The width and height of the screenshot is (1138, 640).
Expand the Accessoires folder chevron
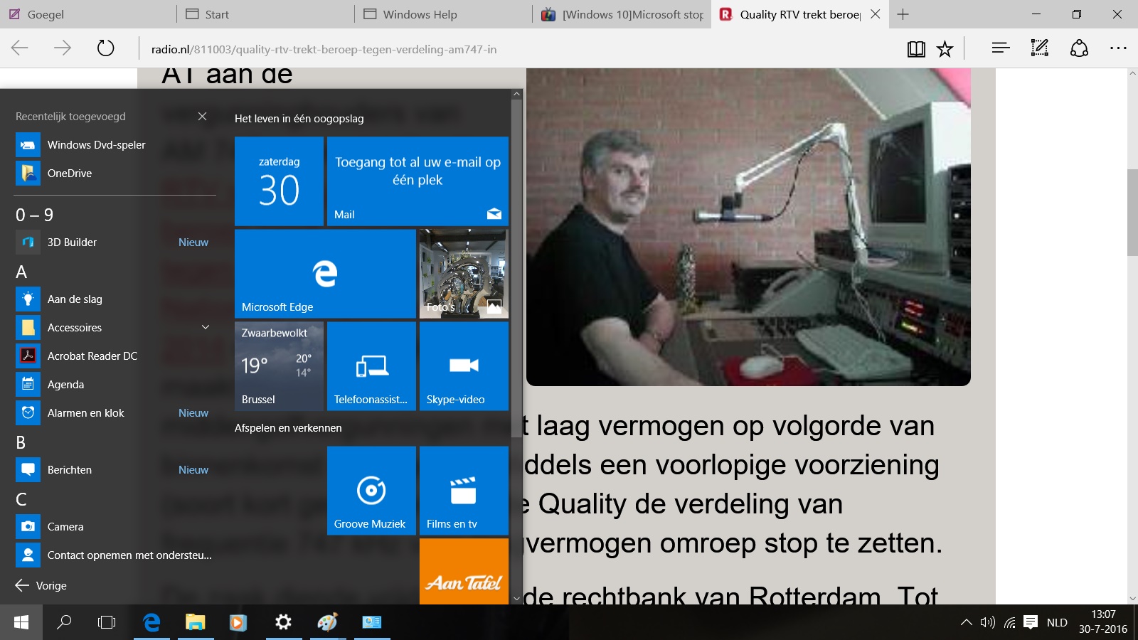click(x=206, y=327)
